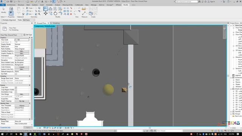Collapse the Graphics properties section

click(x=29, y=38)
